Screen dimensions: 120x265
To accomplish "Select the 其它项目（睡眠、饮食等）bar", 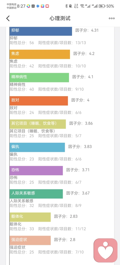I will click(38, 124).
